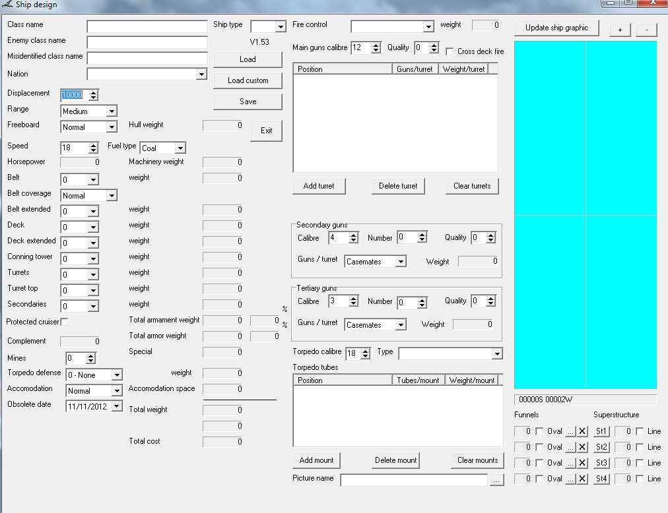Click the Add turret button

pyautogui.click(x=319, y=186)
